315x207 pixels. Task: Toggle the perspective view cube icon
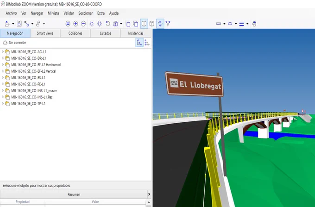[x=144, y=24]
